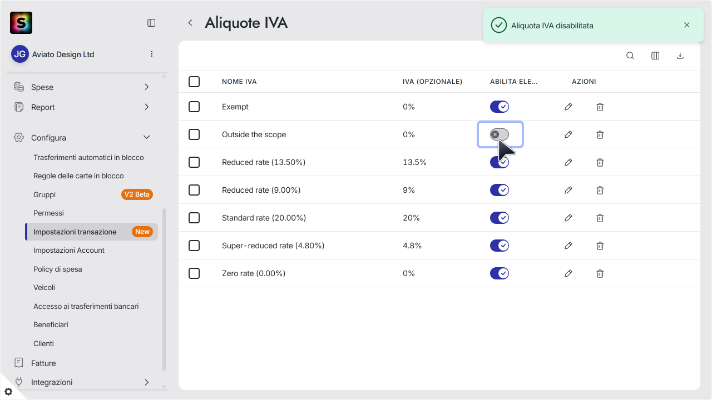This screenshot has width=712, height=400.
Task: Check the Super-reduced rate (4.80%) checkbox
Action: pyautogui.click(x=194, y=246)
